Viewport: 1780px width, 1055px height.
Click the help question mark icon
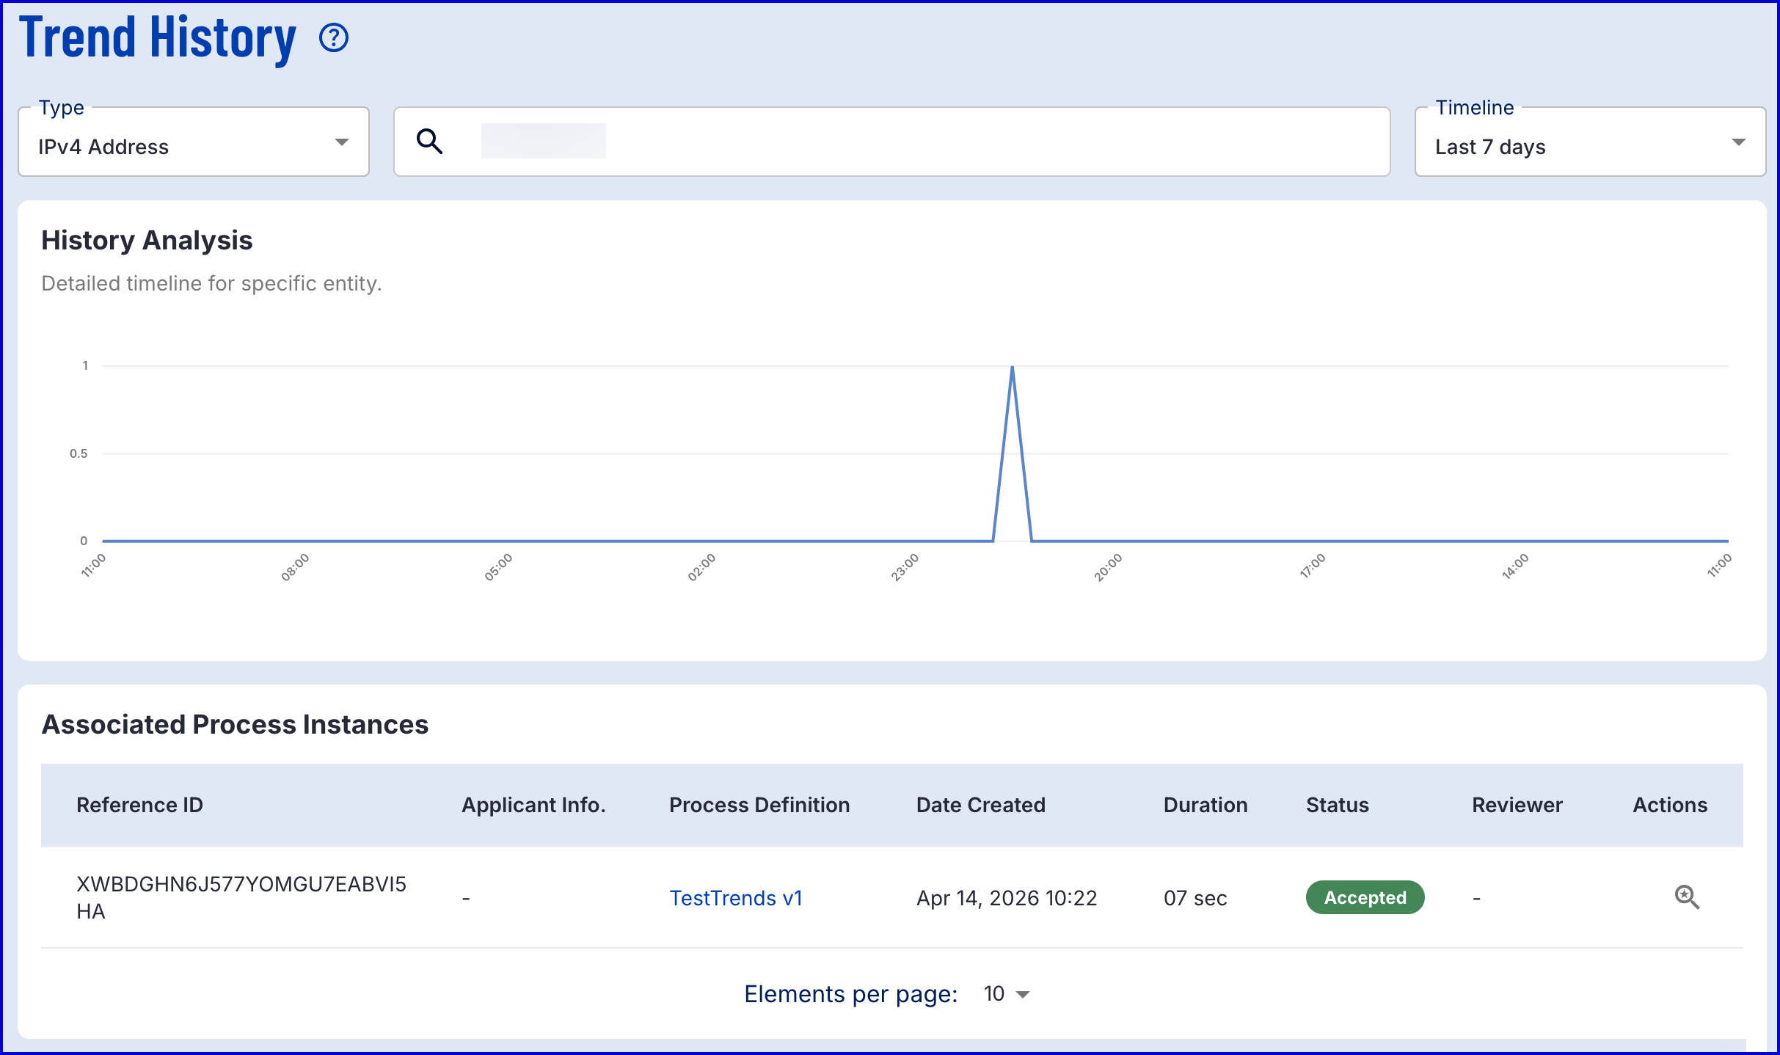pos(334,37)
